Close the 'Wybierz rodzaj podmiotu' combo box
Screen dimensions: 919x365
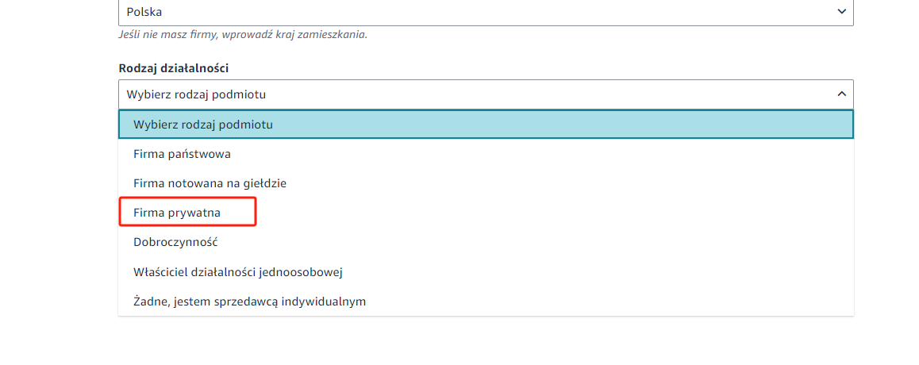tap(486, 94)
